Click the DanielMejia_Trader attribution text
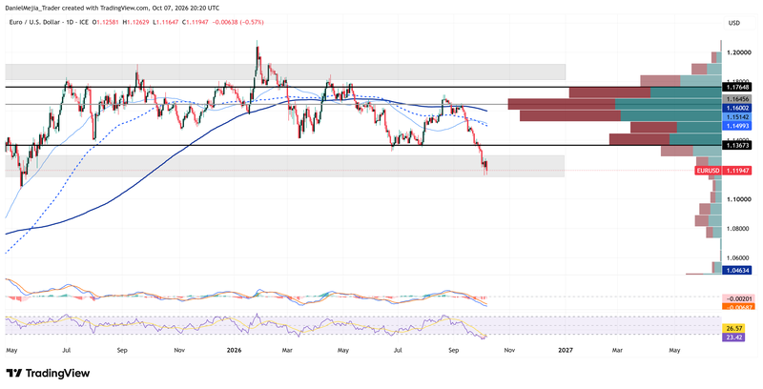Image resolution: width=763 pixels, height=389 pixels. click(29, 8)
